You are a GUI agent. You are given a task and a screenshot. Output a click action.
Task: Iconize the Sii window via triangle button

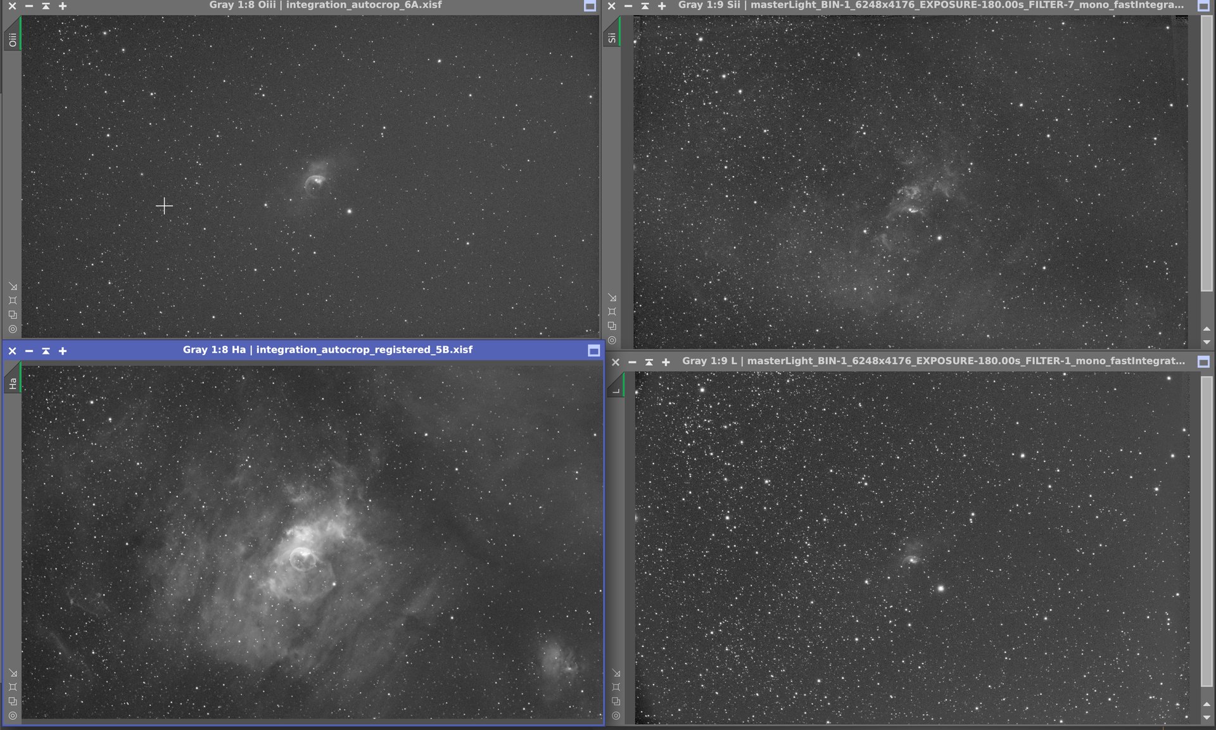pyautogui.click(x=645, y=6)
